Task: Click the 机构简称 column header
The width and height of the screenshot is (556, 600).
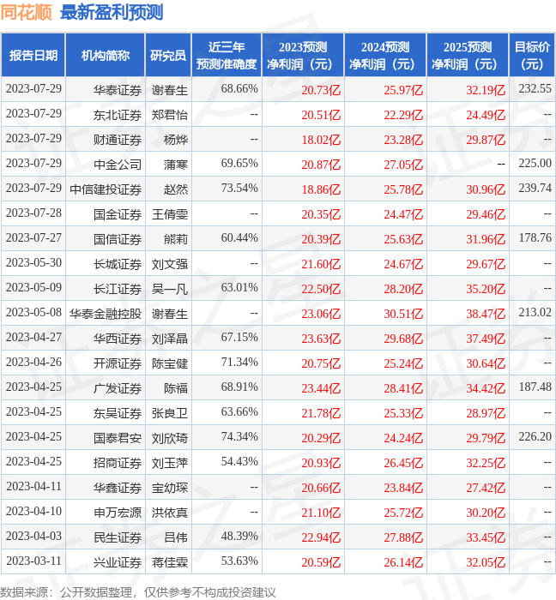Action: tap(106, 56)
